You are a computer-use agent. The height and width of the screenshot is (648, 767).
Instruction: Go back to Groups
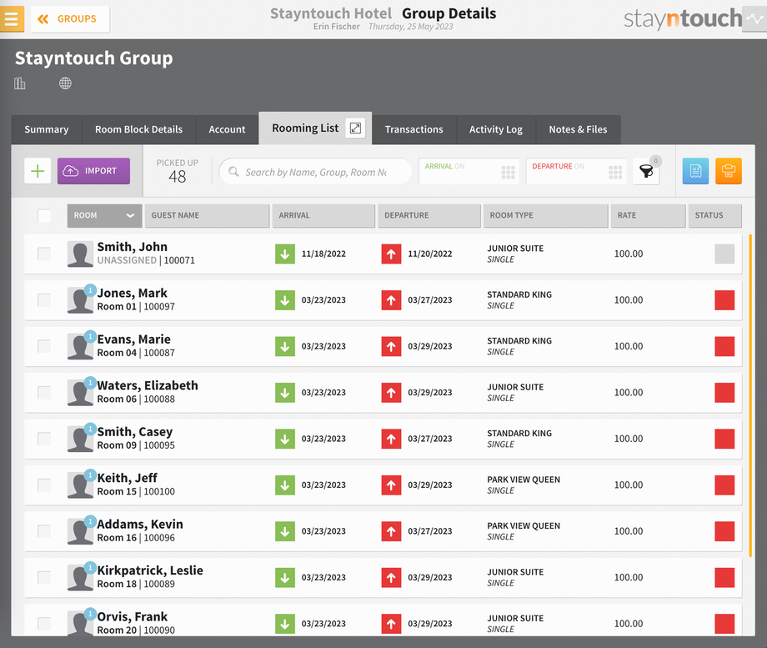pyautogui.click(x=70, y=19)
